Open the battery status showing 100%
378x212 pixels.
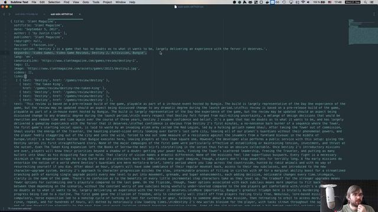click(319, 2)
